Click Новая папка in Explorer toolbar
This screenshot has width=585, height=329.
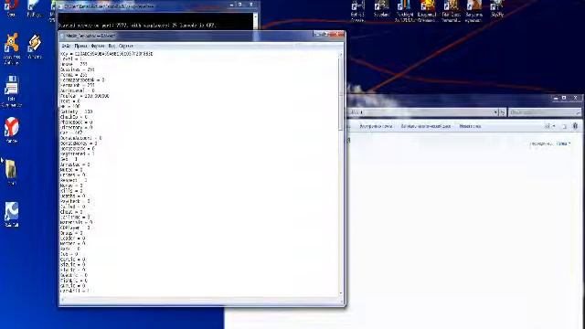[x=470, y=126]
